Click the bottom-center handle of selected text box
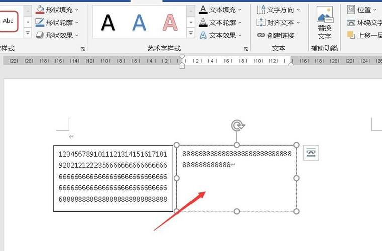This screenshot has width=382, height=251. click(x=237, y=212)
